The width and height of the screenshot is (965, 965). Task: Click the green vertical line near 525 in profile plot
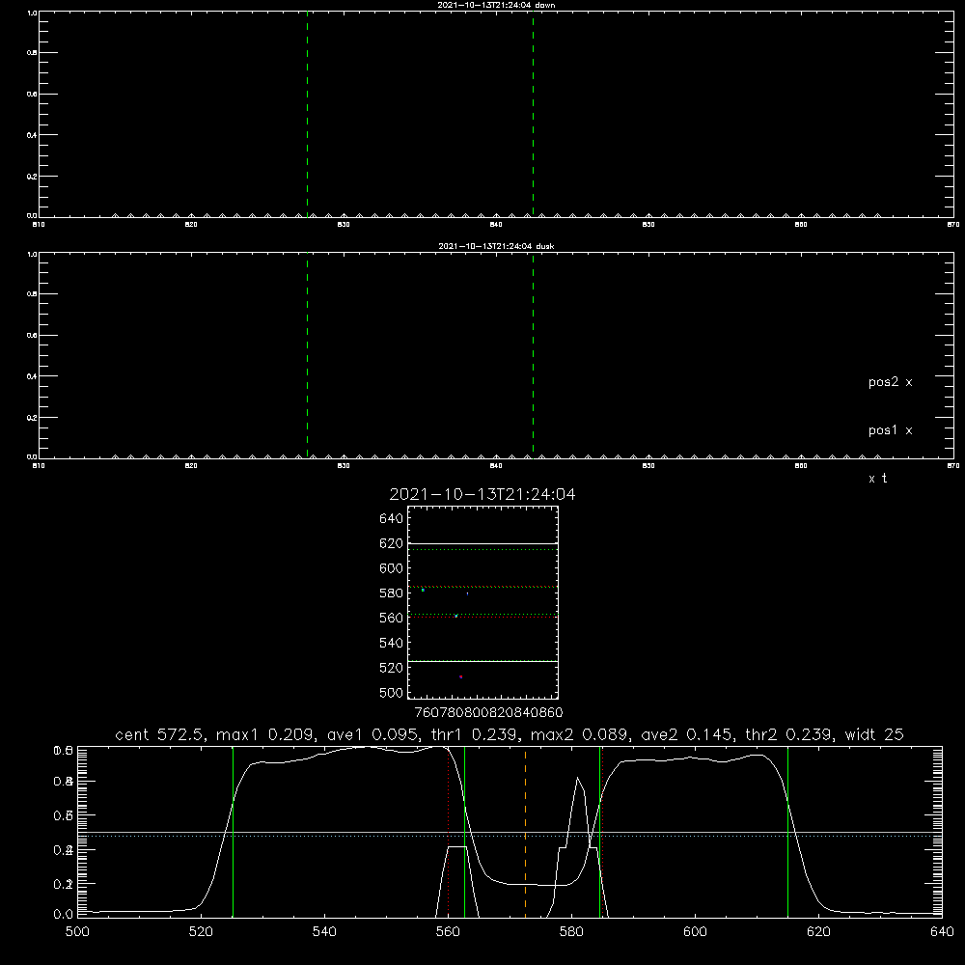click(234, 832)
